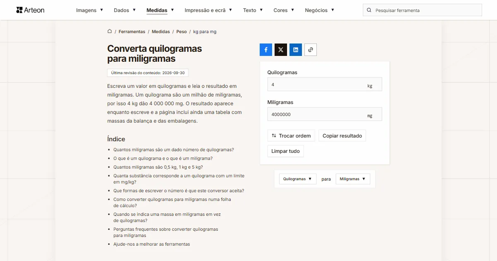Screen dimensions: 497x261
Task: Open index link about limite em mg/kg
Action: click(179, 179)
